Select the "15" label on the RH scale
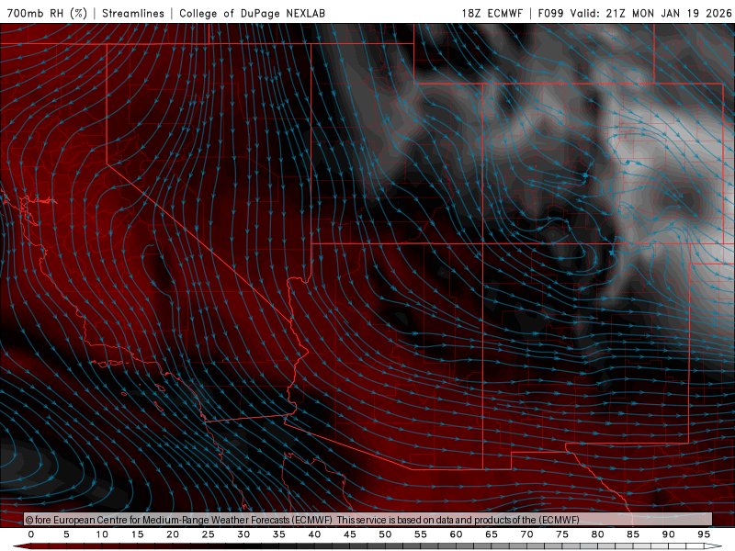The image size is (735, 551). (137, 534)
